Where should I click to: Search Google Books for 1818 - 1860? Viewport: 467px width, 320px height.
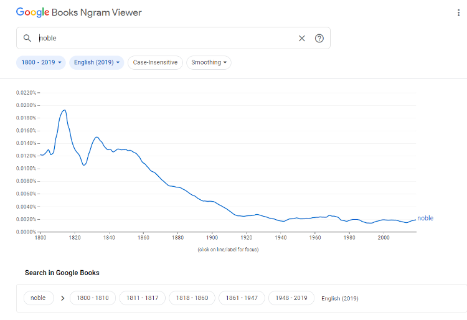[x=192, y=298]
